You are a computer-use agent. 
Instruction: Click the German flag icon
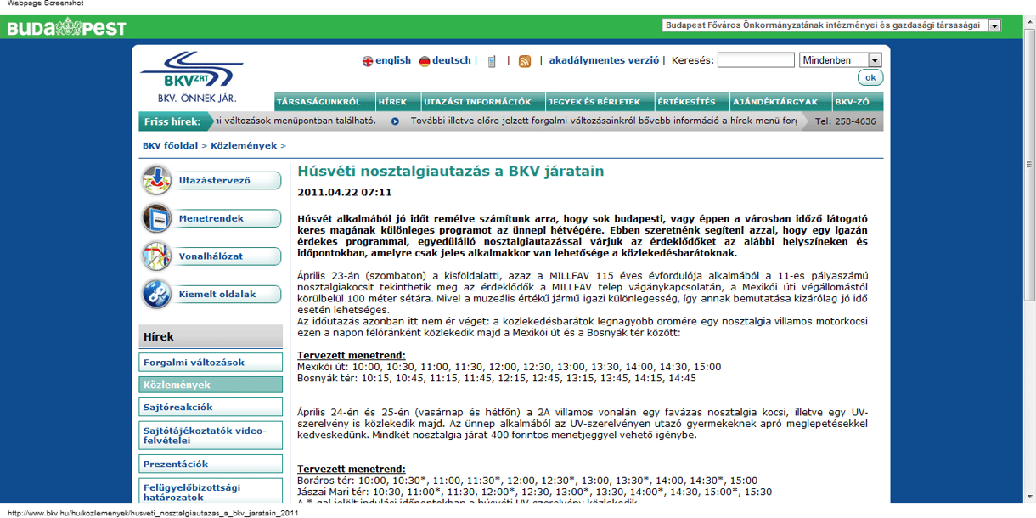[x=425, y=61]
